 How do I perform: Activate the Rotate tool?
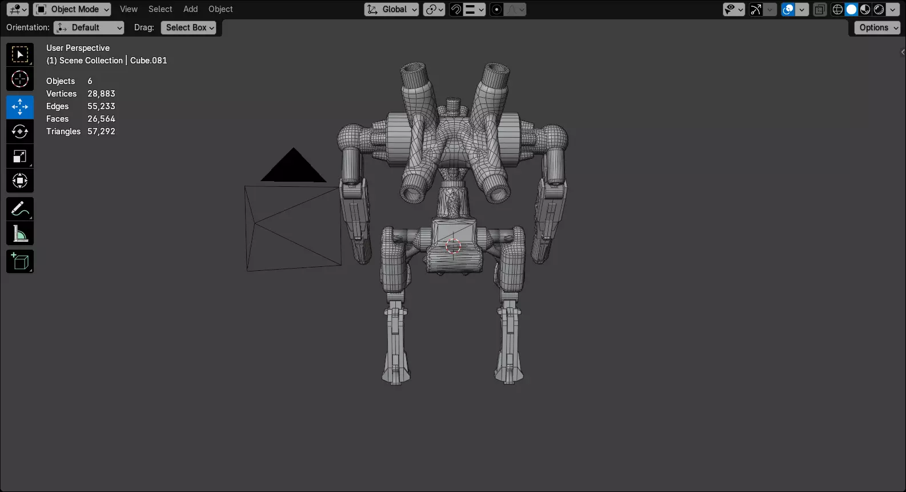[x=20, y=131]
